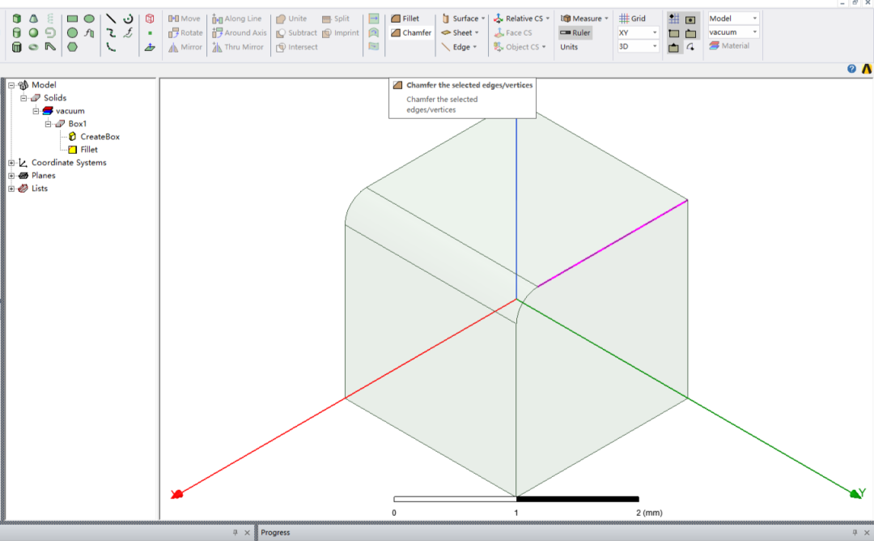
Task: Collapse the root Model tree node
Action: coord(11,85)
